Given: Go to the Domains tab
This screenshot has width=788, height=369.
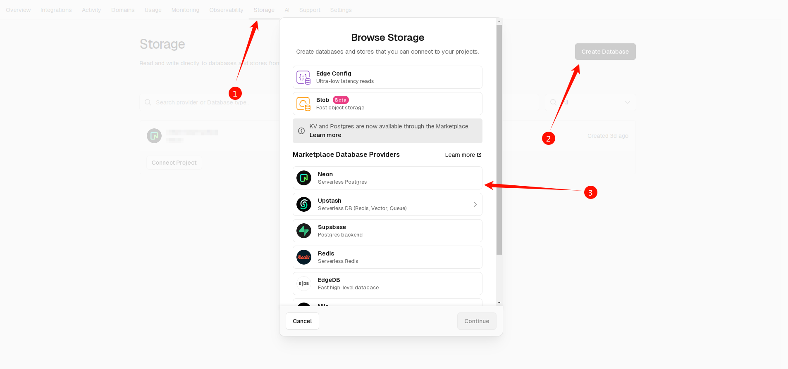Looking at the screenshot, I should [x=123, y=10].
